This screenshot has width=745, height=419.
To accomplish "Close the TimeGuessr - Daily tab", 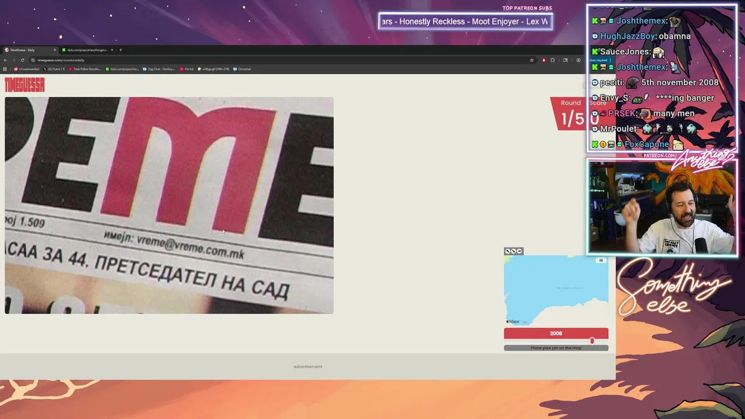I will point(55,50).
